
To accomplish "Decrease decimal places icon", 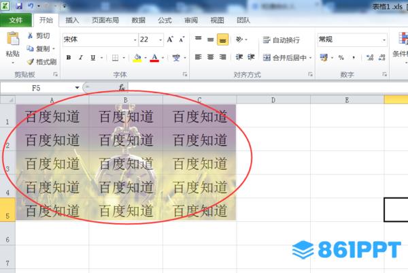I will 381,58.
